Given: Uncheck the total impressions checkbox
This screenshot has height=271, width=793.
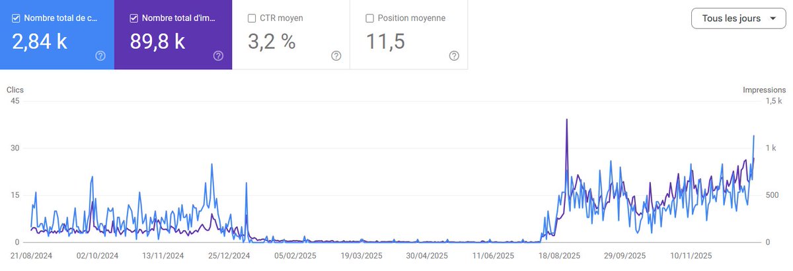Looking at the screenshot, I should click(x=134, y=18).
